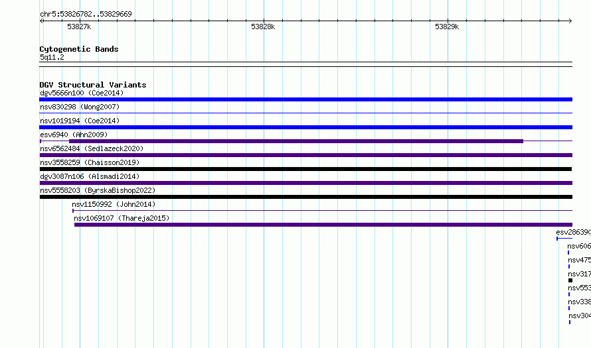Image resolution: width=591 pixels, height=348 pixels.
Task: Click the 53828k ruler label
Action: pos(263,27)
